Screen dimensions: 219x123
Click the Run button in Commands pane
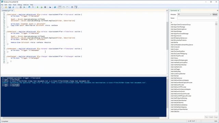(x=206, y=117)
